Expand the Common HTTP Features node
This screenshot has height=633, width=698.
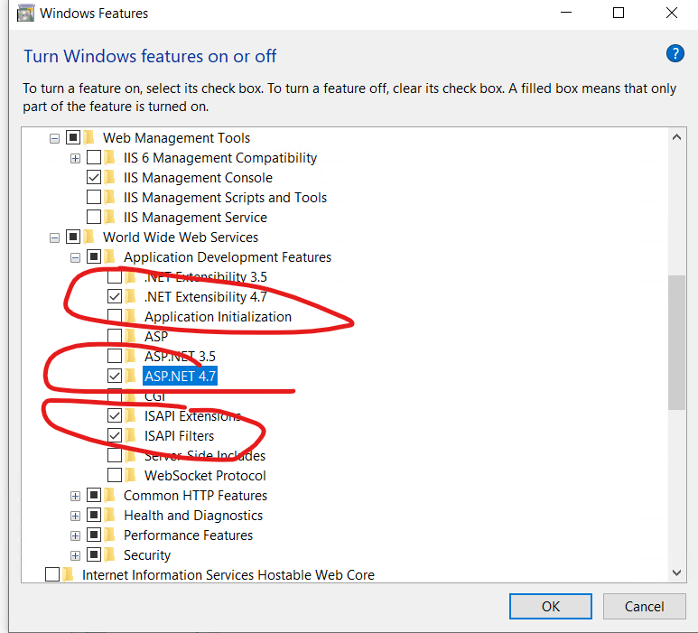[x=75, y=496]
